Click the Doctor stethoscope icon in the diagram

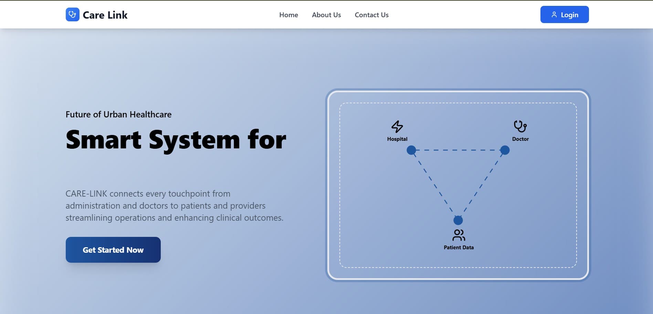(520, 126)
